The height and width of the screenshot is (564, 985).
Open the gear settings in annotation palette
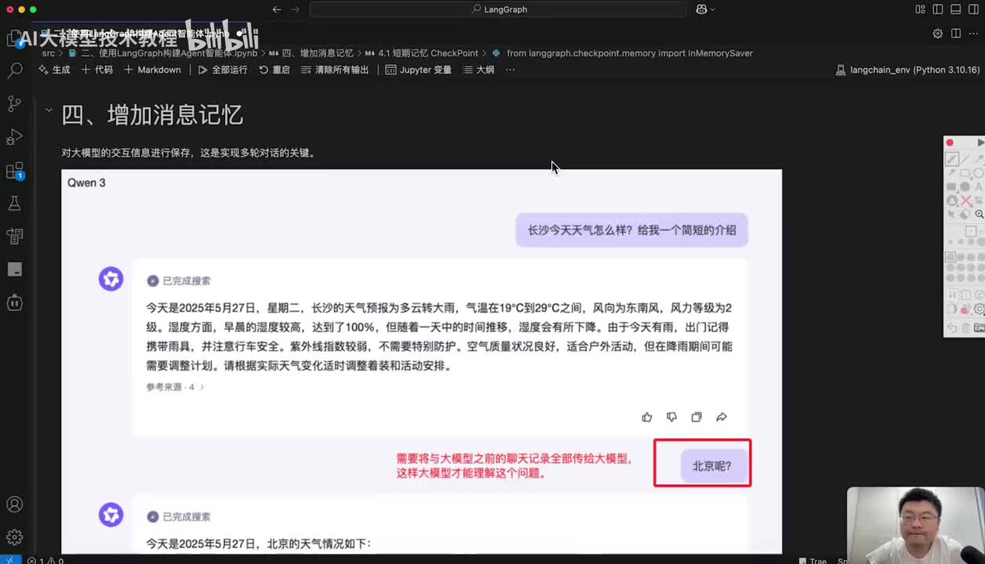click(979, 309)
